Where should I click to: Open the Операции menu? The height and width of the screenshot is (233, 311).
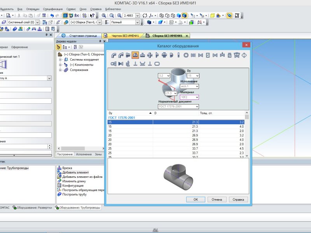33,9
